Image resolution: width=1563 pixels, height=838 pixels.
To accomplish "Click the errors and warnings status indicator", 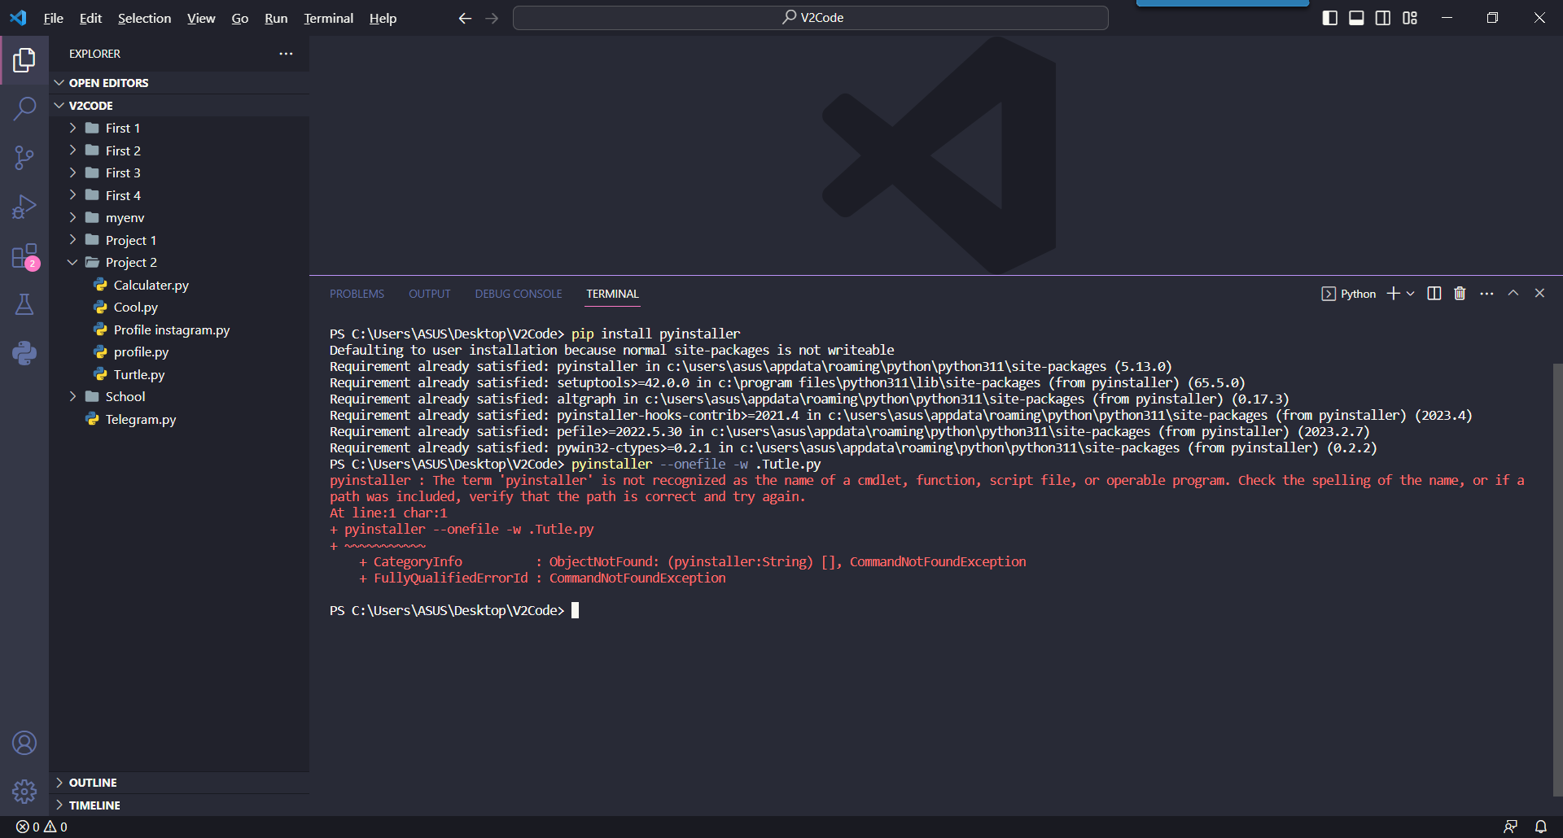I will 42,827.
